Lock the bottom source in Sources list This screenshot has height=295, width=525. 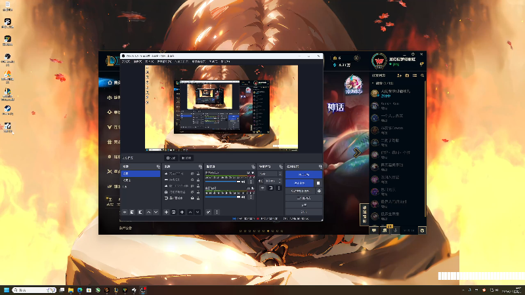198,198
